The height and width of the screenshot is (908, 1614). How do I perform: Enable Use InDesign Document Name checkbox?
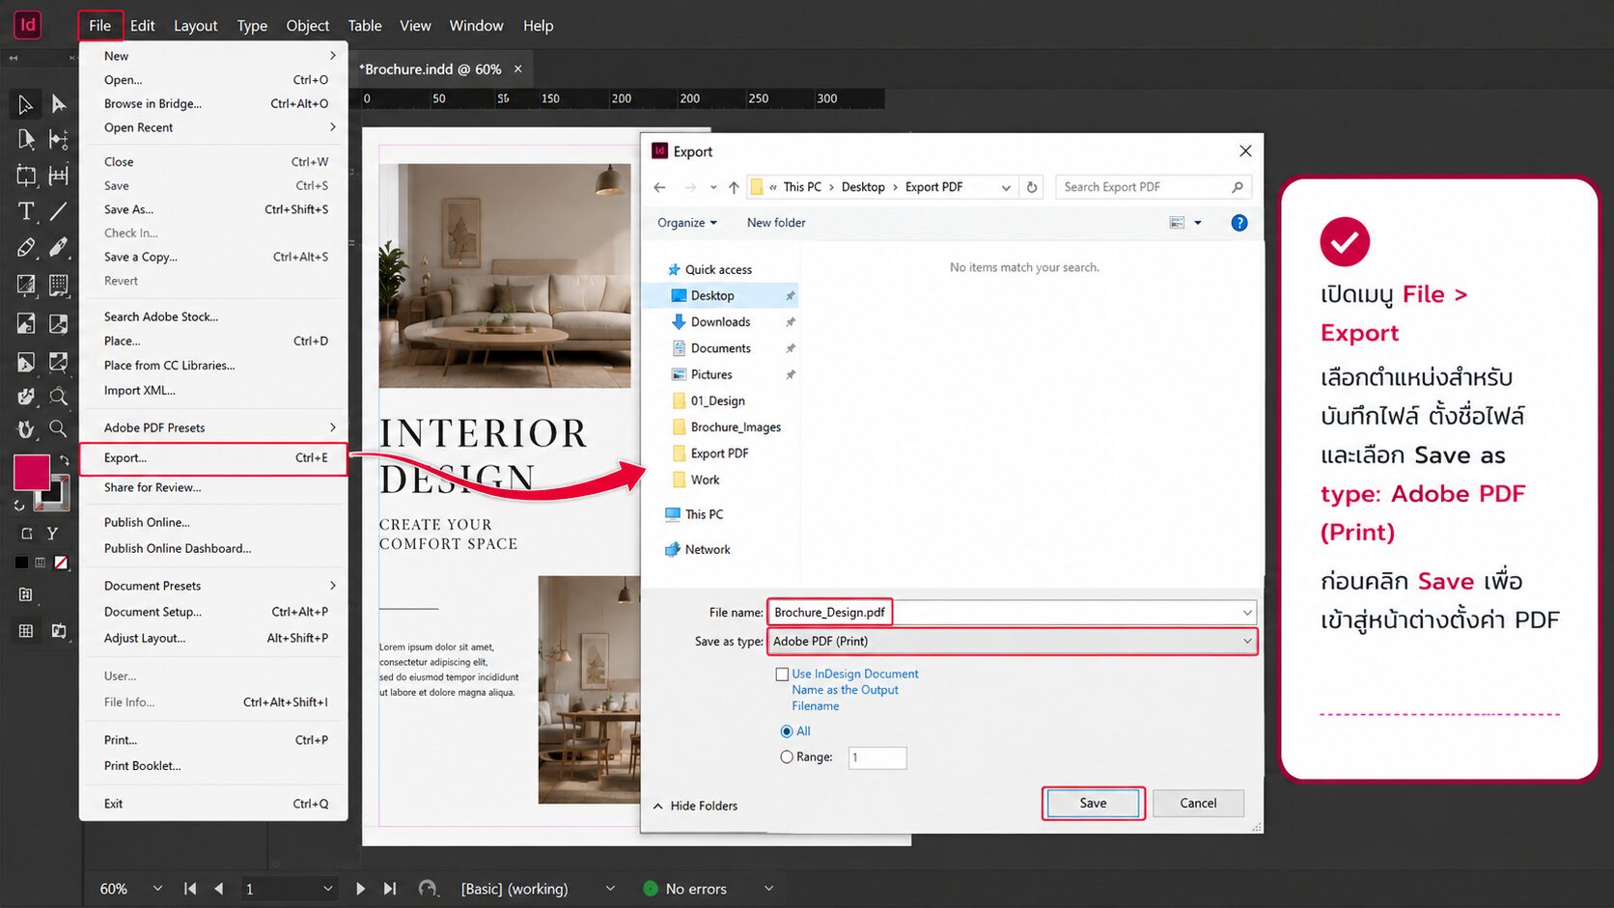tap(783, 674)
